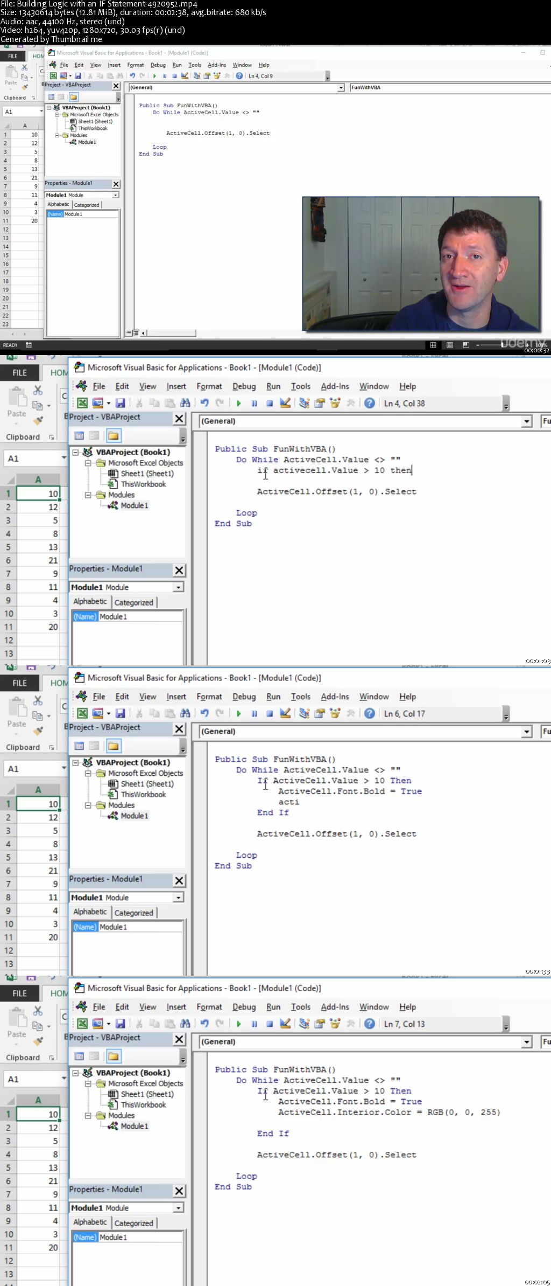The height and width of the screenshot is (1286, 551).
Task: Open Properties Window icon in 00:01:33 frame
Action: click(x=320, y=713)
